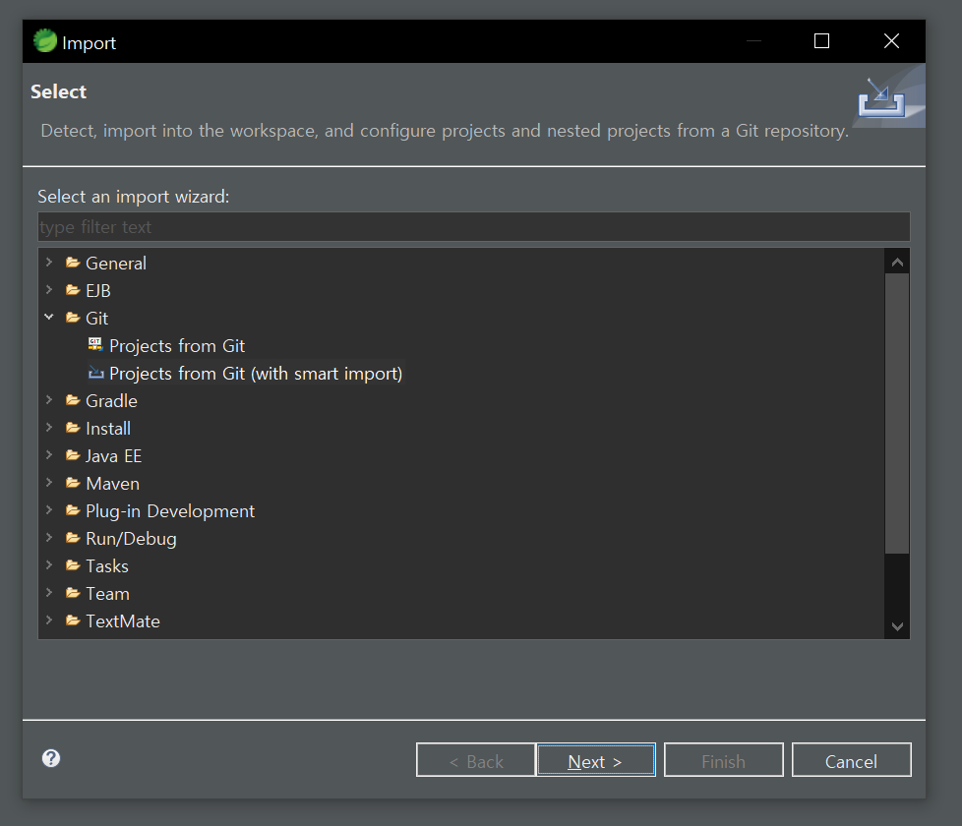Select the Gradle tree row text
962x826 pixels.
[x=112, y=401]
